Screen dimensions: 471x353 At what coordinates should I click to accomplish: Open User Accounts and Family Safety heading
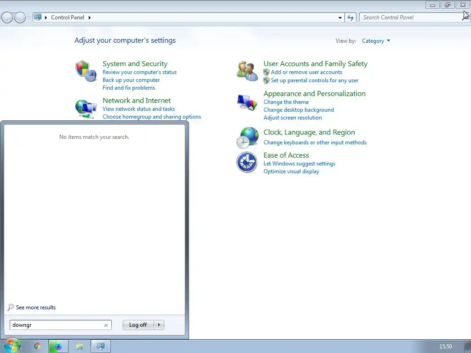[x=316, y=63]
